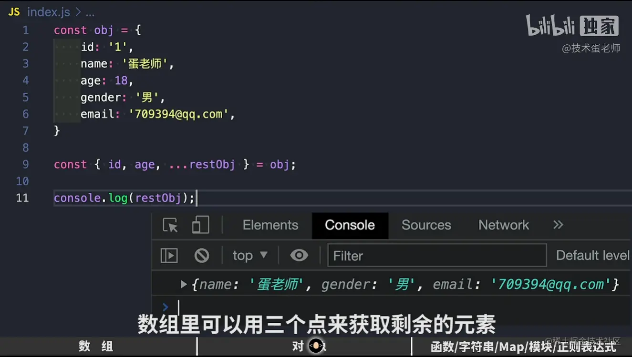The height and width of the screenshot is (357, 632).
Task: Click the clear console icon
Action: coord(201,255)
